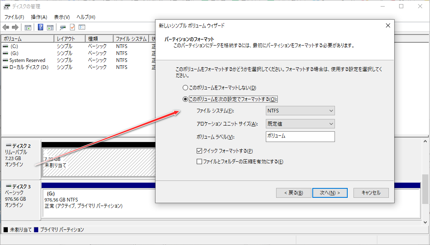Open the ファイル システム NTFS dropdown
This screenshot has height=245, width=430.
pyautogui.click(x=300, y=111)
